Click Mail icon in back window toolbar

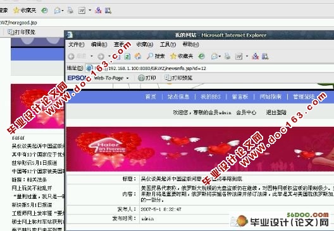coord(57,10)
